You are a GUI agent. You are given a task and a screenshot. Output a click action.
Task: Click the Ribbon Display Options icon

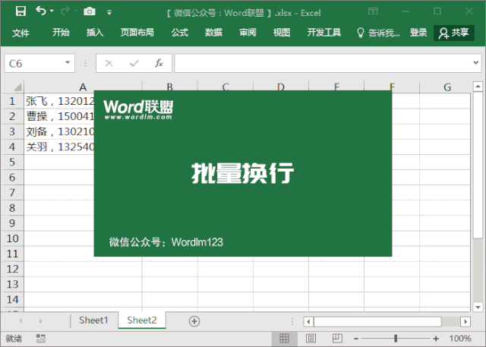(373, 11)
